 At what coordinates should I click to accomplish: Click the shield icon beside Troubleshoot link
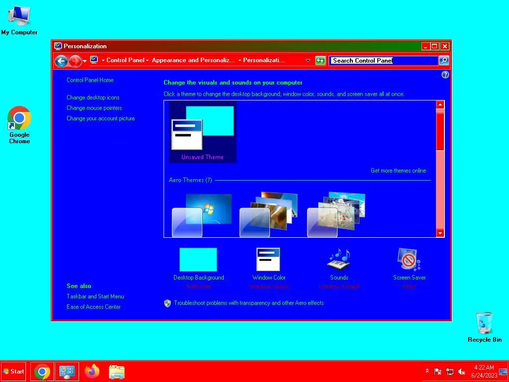tap(167, 303)
